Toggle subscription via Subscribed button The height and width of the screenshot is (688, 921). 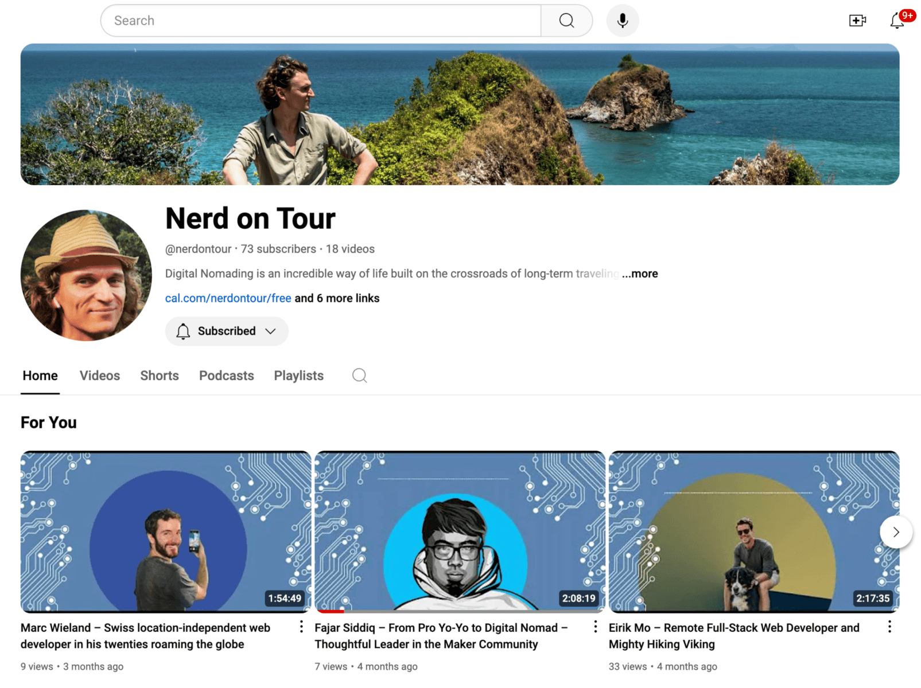(x=227, y=331)
